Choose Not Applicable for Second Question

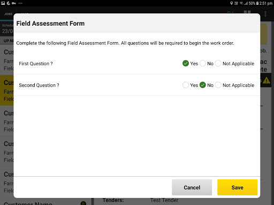(218, 85)
